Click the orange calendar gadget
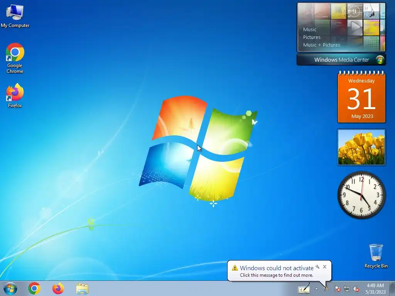395x296 pixels. point(361,97)
